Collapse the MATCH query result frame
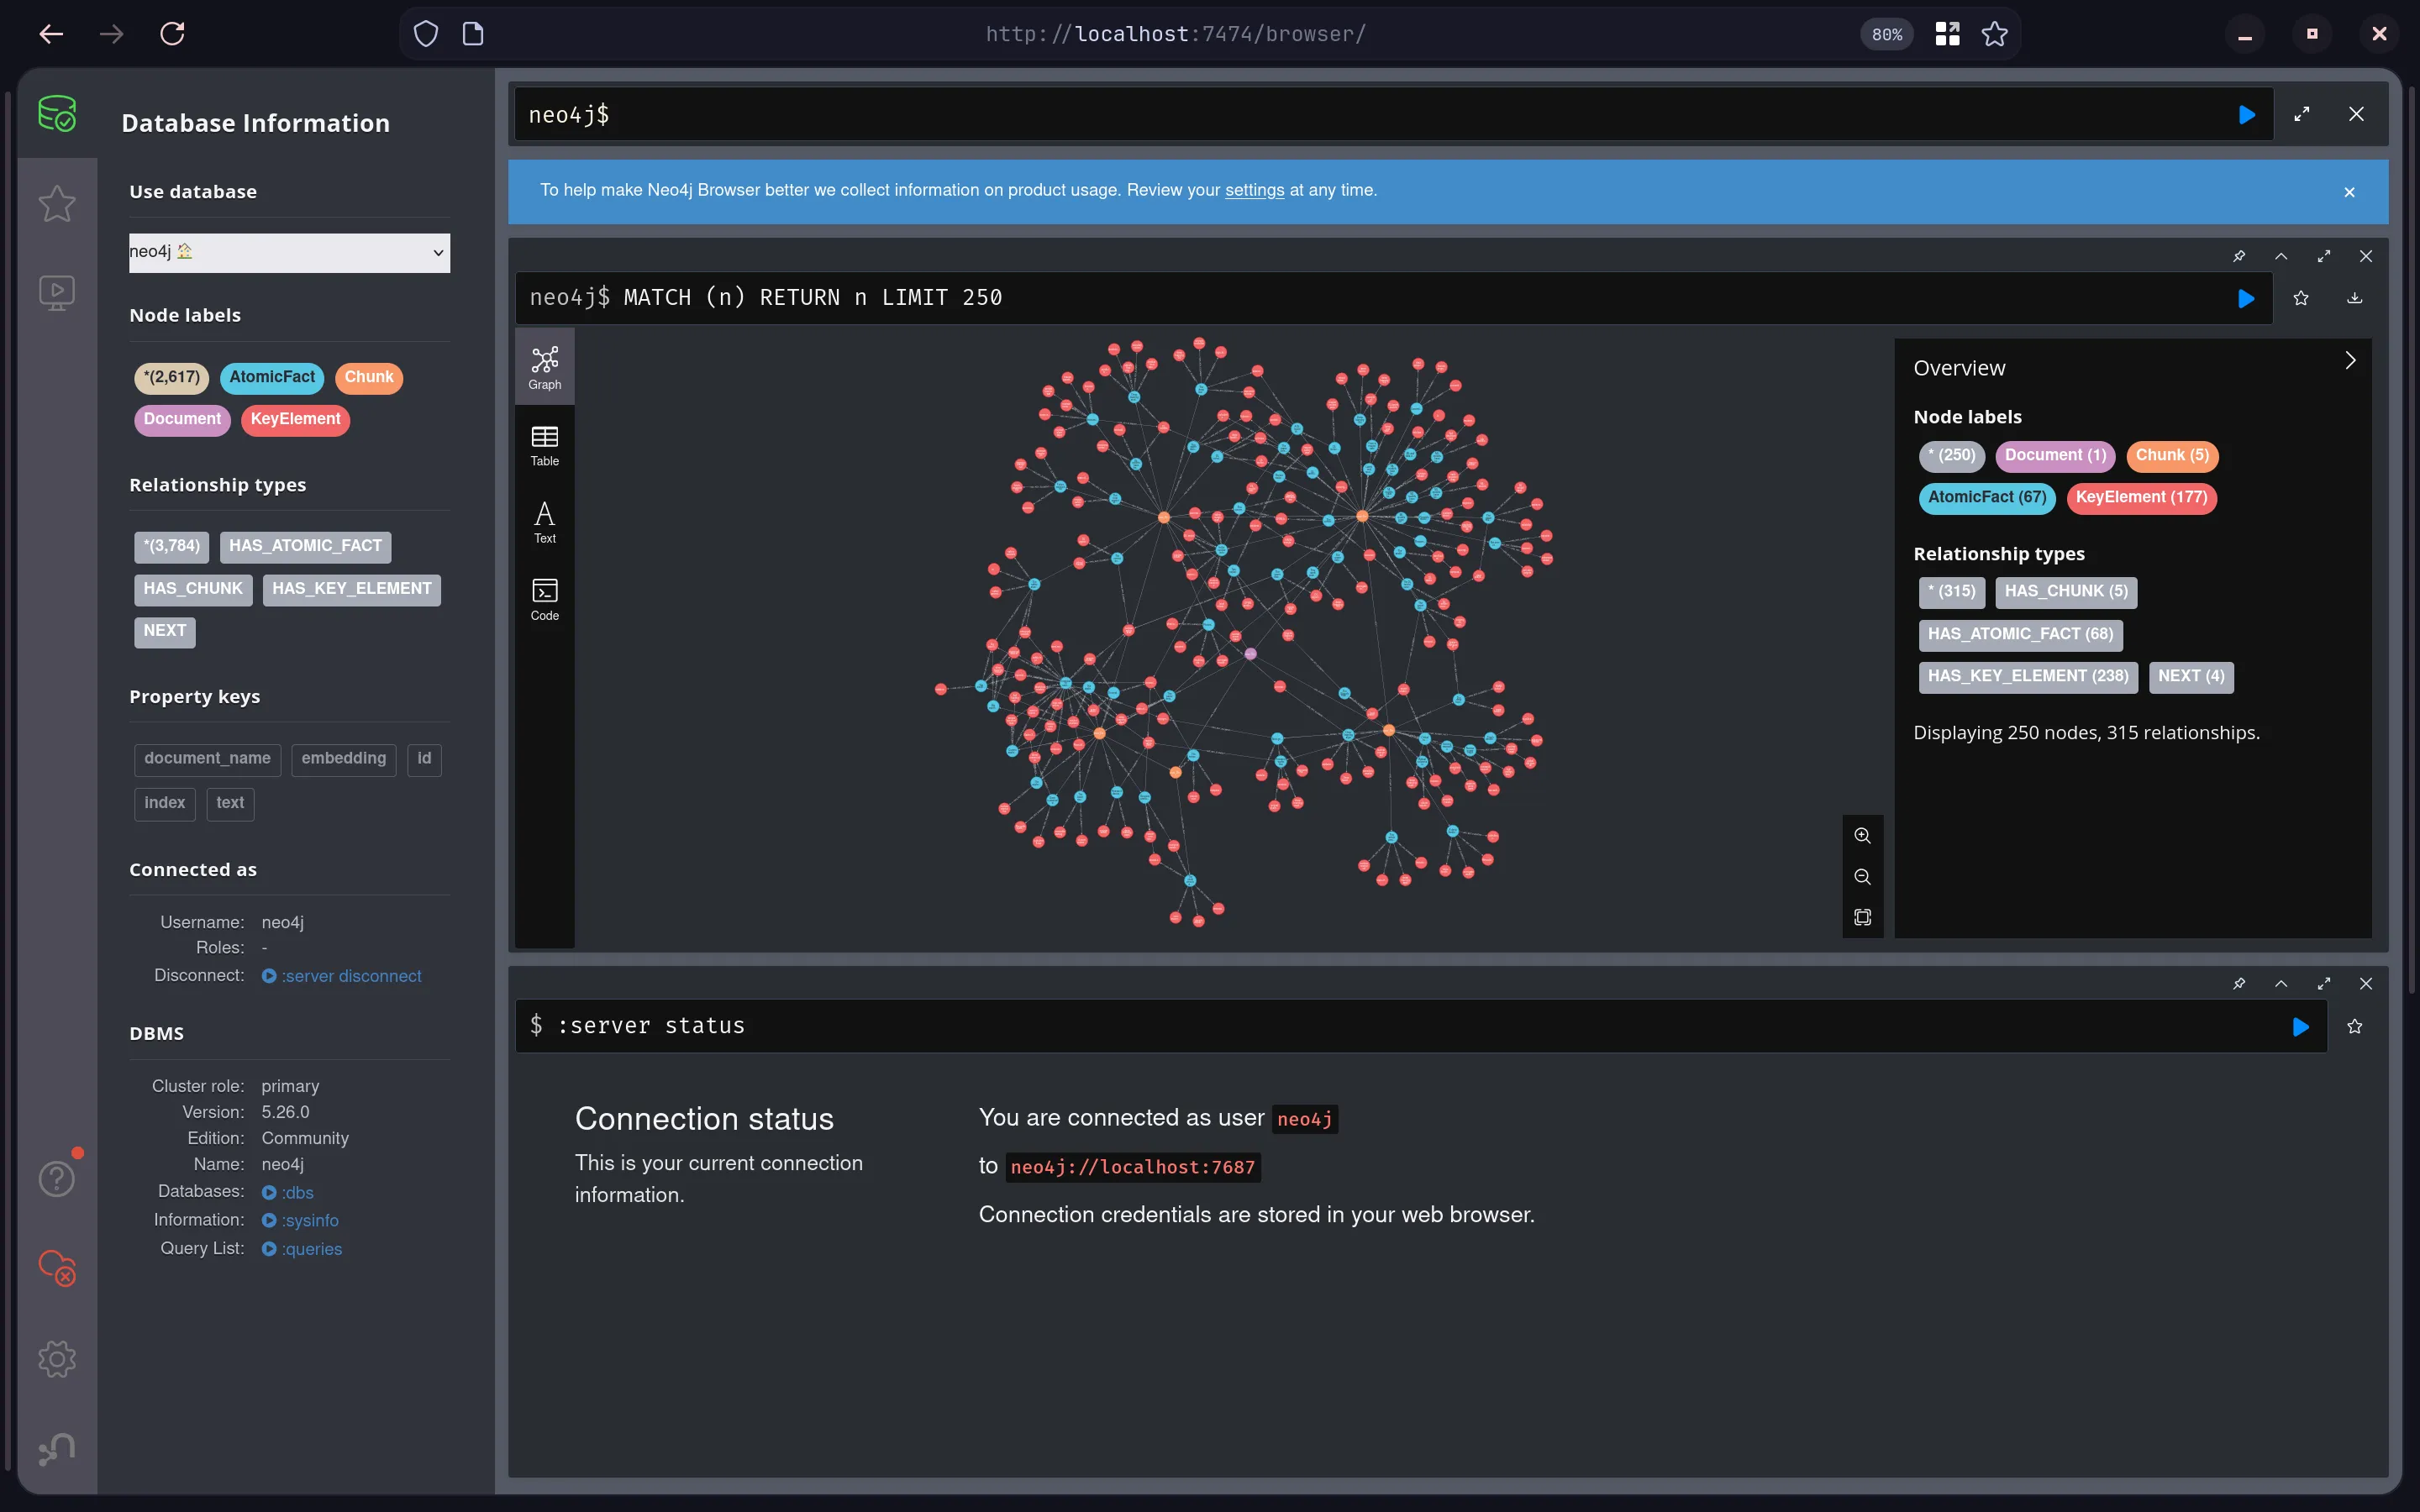The height and width of the screenshot is (1512, 2420). click(2281, 256)
